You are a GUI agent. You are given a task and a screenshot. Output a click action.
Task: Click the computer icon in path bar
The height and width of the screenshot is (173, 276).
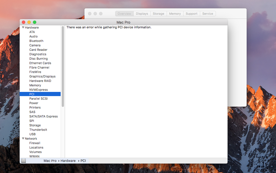[24, 161]
